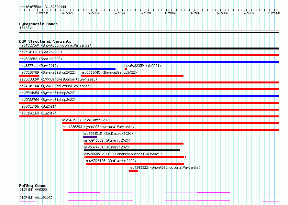Click the 67581k ruler tick label

42,13
